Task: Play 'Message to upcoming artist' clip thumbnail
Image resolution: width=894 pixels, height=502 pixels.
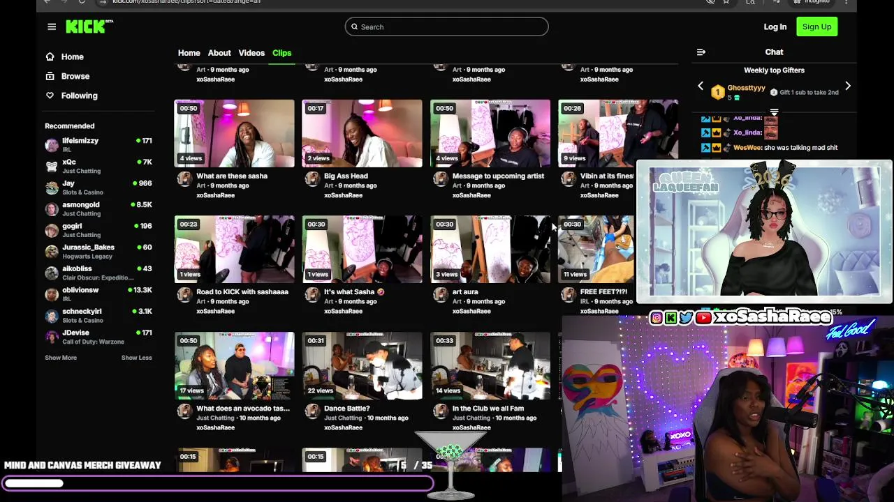Action: [490, 133]
